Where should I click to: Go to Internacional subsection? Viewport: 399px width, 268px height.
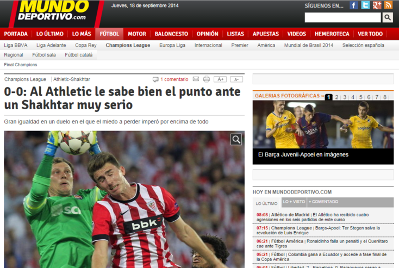coord(208,45)
